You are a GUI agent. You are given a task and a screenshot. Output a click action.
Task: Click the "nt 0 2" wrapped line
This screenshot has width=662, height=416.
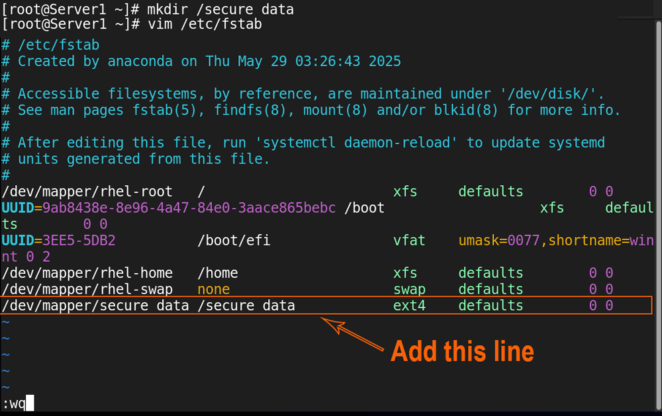[x=26, y=257]
